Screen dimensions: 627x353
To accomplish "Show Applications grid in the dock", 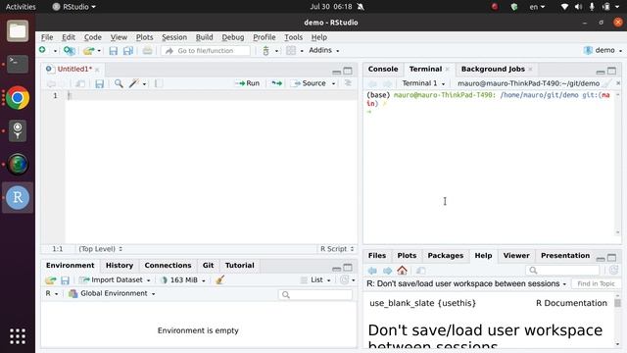I will [x=18, y=336].
